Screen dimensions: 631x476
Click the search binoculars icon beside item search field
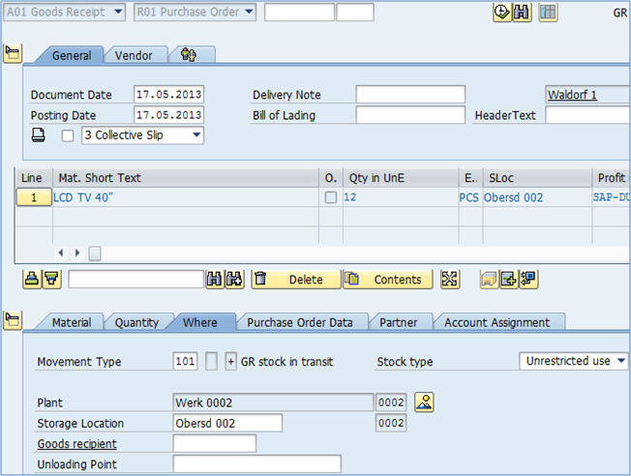coord(215,280)
